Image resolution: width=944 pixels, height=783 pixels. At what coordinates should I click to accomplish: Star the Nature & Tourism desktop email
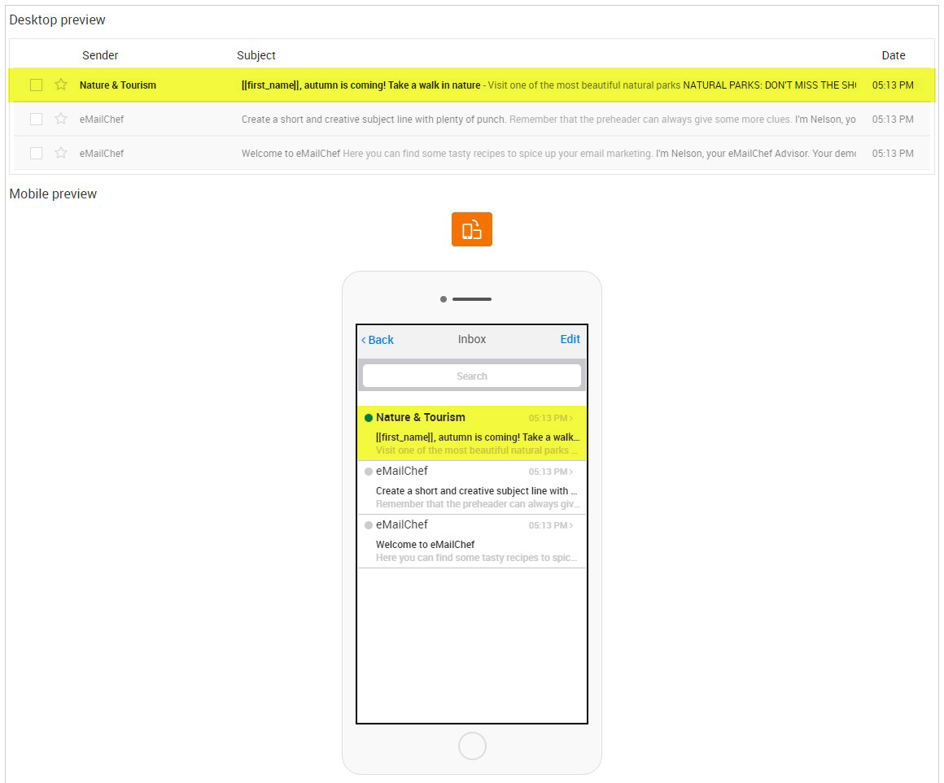[x=61, y=85]
